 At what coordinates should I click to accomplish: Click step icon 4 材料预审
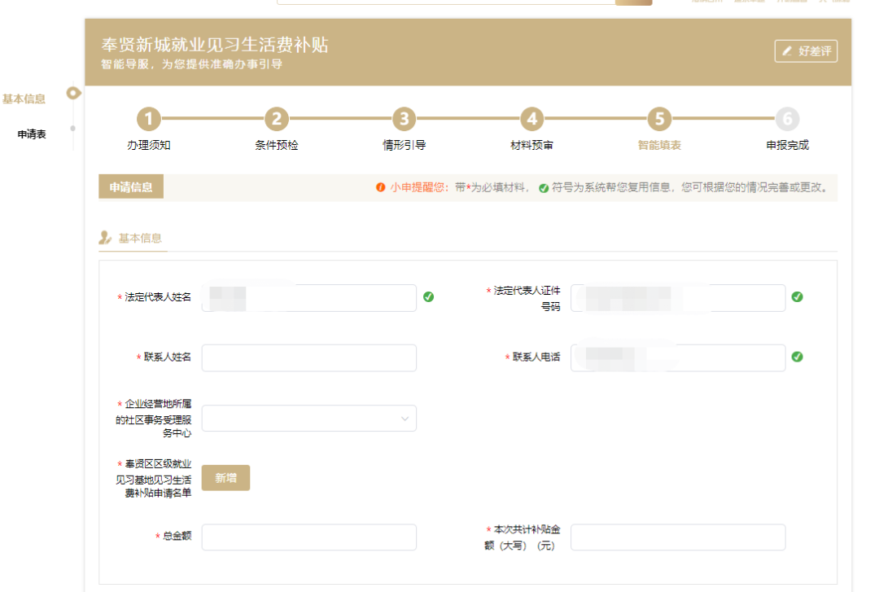[x=531, y=119]
